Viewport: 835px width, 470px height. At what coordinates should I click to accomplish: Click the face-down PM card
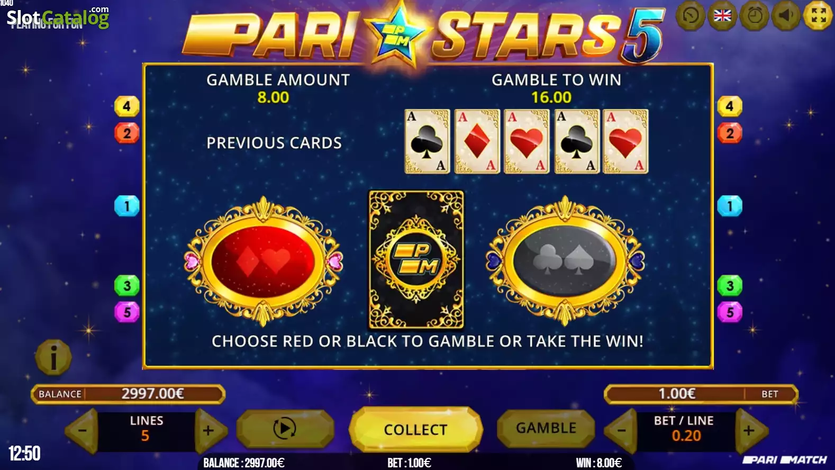pos(416,260)
